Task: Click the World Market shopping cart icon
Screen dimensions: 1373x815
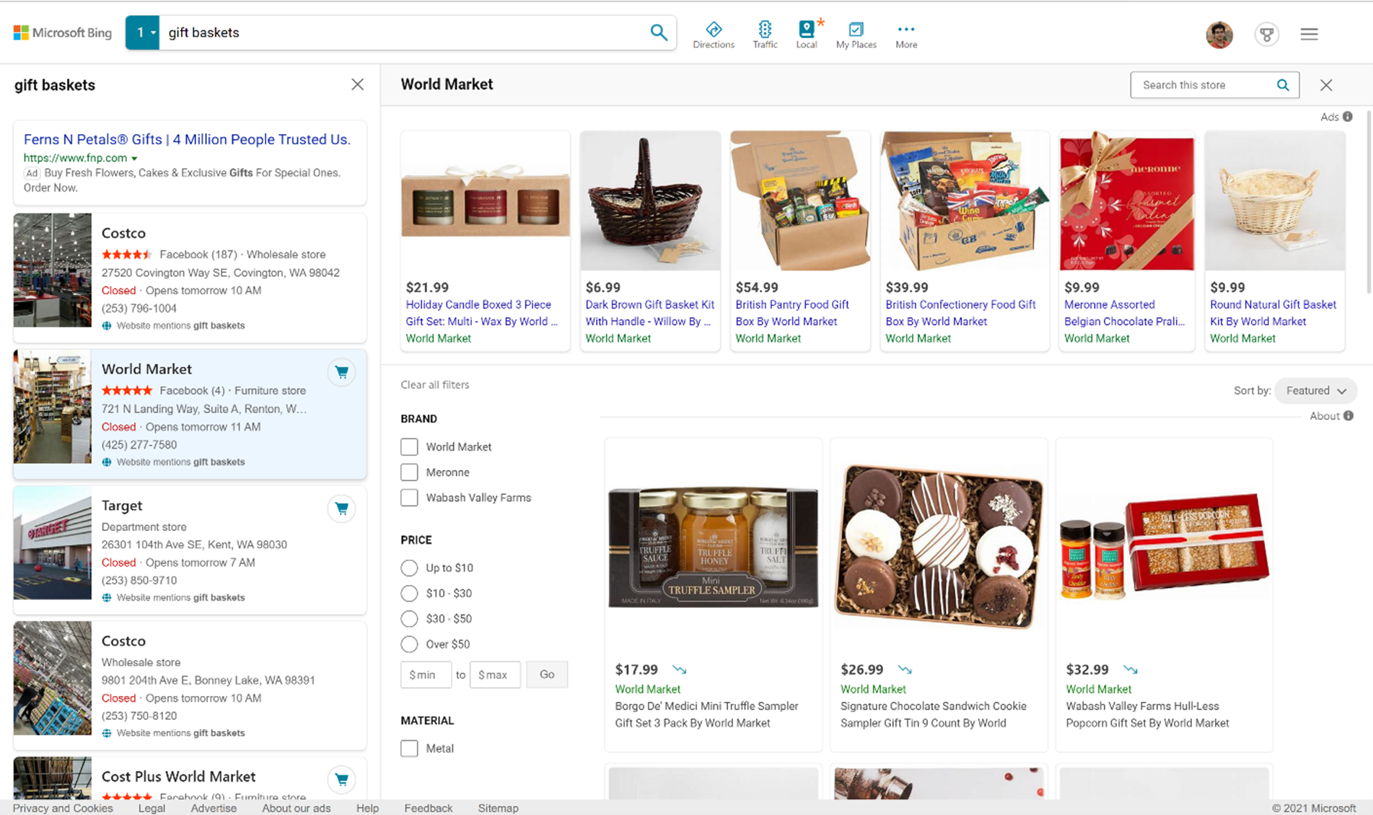Action: tap(341, 372)
